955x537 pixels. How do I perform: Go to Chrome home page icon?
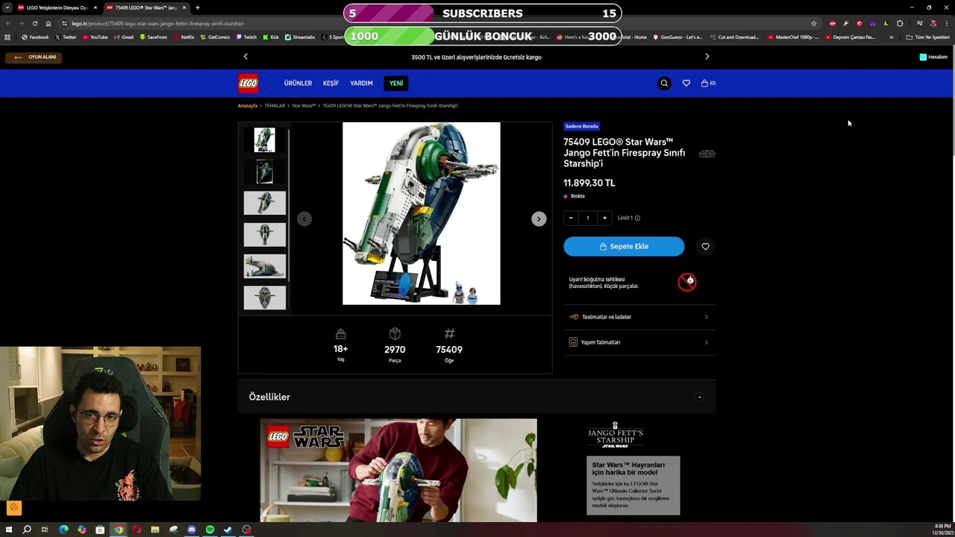[x=48, y=23]
